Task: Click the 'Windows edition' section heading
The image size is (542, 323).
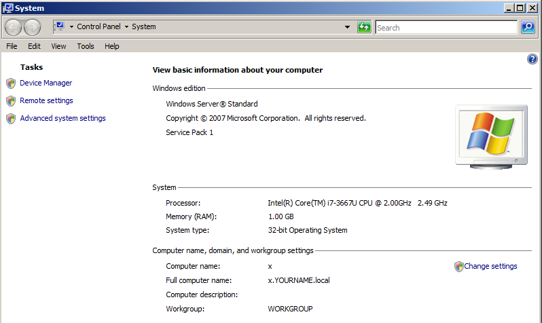Action: [x=179, y=88]
